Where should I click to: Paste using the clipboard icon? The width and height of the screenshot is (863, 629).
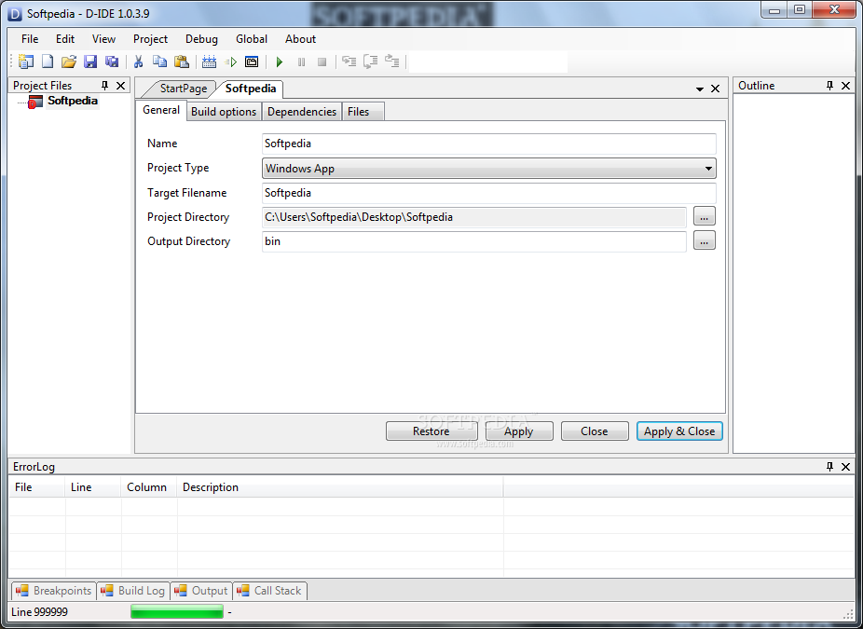pos(181,62)
